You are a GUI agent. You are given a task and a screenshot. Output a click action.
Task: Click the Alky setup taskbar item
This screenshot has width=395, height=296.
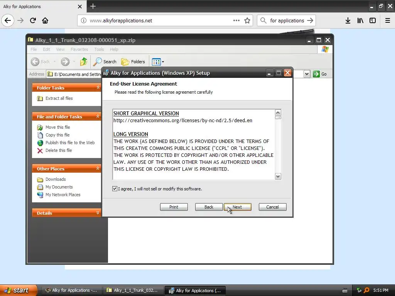click(x=195, y=291)
